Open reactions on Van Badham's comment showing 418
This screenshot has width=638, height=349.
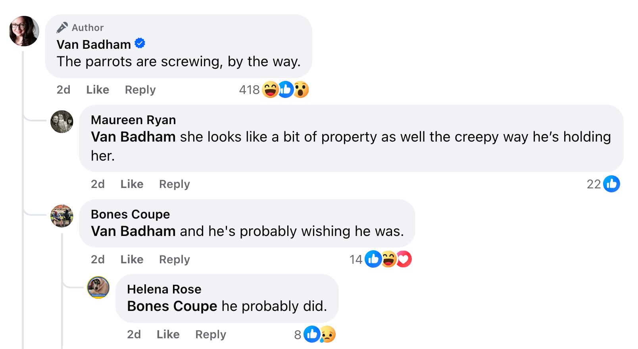tap(249, 90)
